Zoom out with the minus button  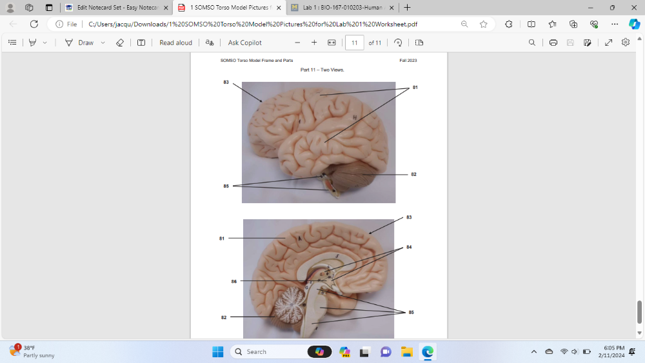[297, 43]
